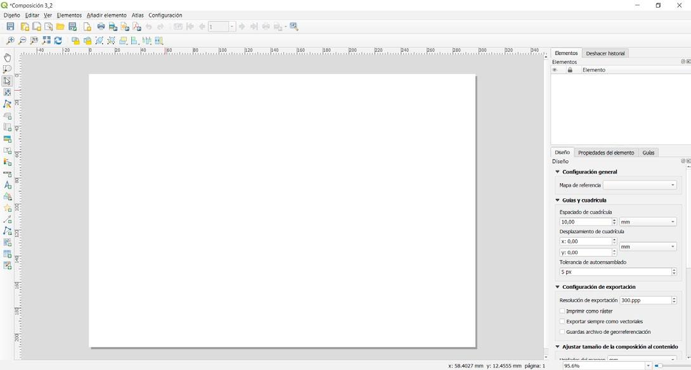Print the layout with the printer icon
This screenshot has height=370, width=691.
(101, 27)
